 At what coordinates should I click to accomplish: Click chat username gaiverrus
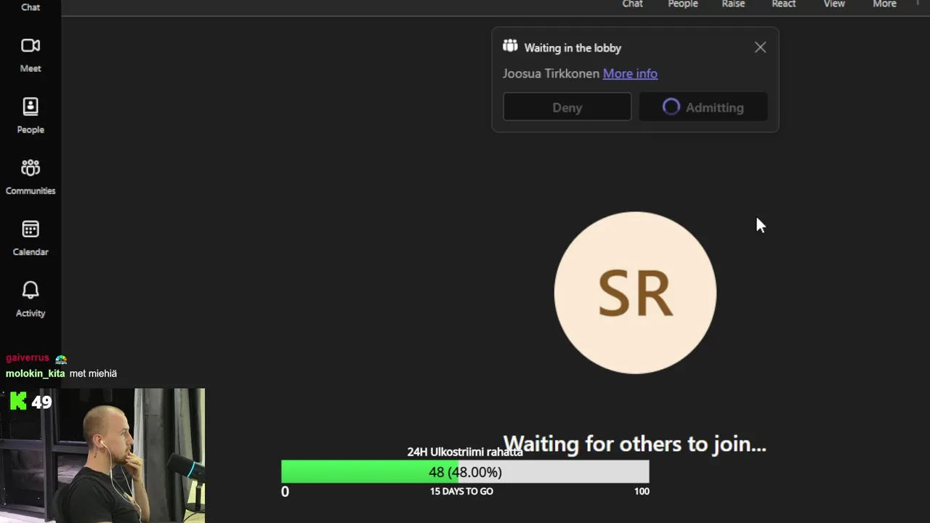pyautogui.click(x=28, y=358)
